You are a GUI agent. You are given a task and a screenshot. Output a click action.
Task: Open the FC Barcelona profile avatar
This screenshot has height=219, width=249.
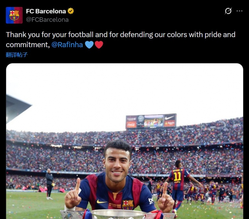tap(14, 15)
